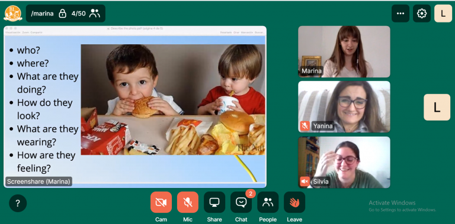Toggle the Cam button on

tap(161, 202)
